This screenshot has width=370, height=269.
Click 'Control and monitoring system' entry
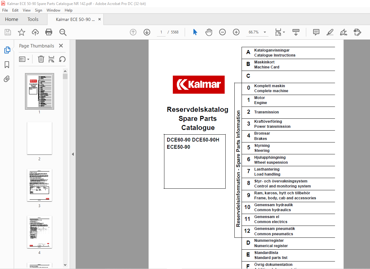click(282, 186)
